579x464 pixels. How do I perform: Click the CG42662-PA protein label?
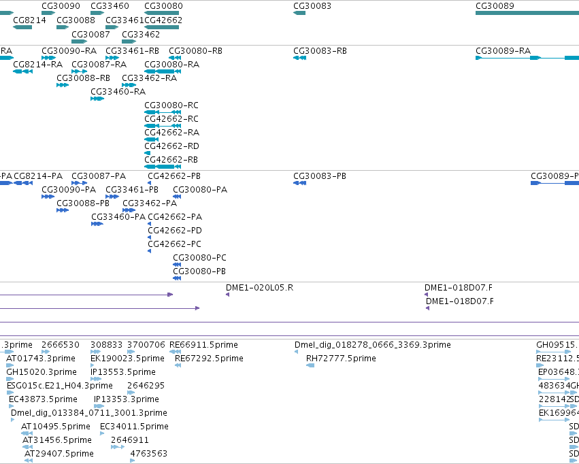(x=175, y=217)
